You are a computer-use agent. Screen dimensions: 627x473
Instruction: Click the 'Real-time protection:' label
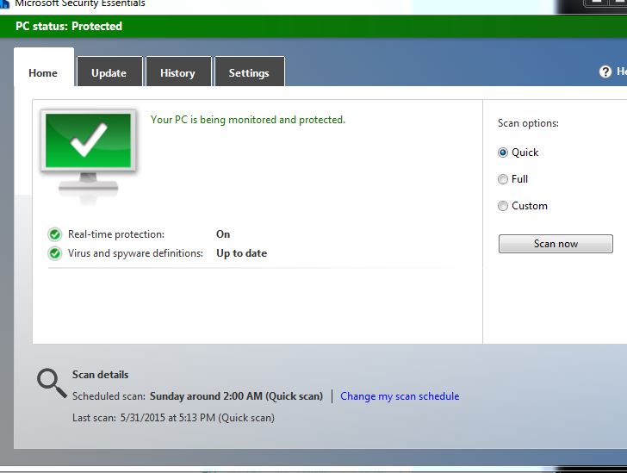coord(116,234)
